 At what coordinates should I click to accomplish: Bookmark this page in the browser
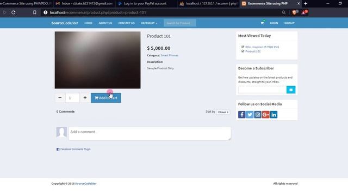35,12
